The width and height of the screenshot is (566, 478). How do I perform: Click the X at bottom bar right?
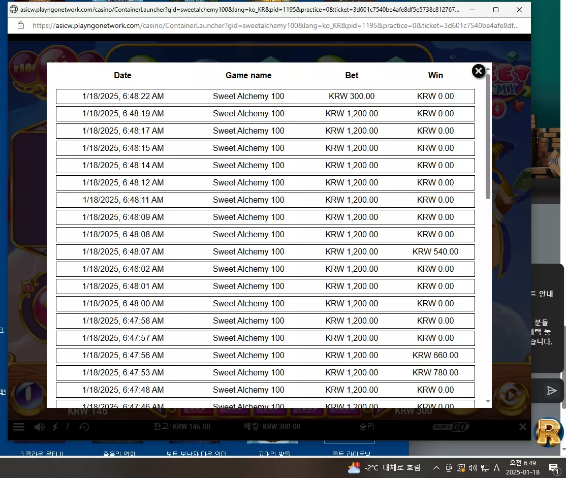tap(522, 427)
